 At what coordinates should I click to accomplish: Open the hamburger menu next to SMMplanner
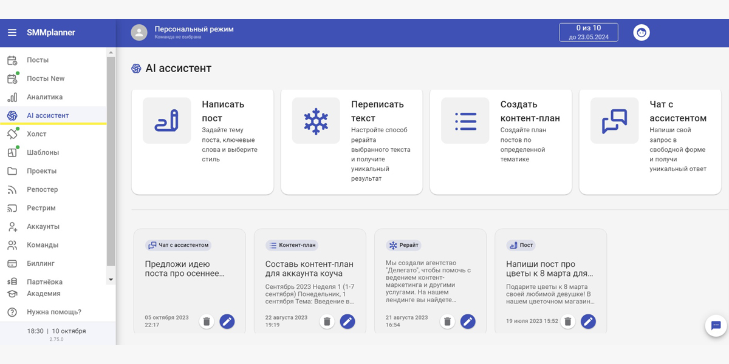pyautogui.click(x=12, y=33)
